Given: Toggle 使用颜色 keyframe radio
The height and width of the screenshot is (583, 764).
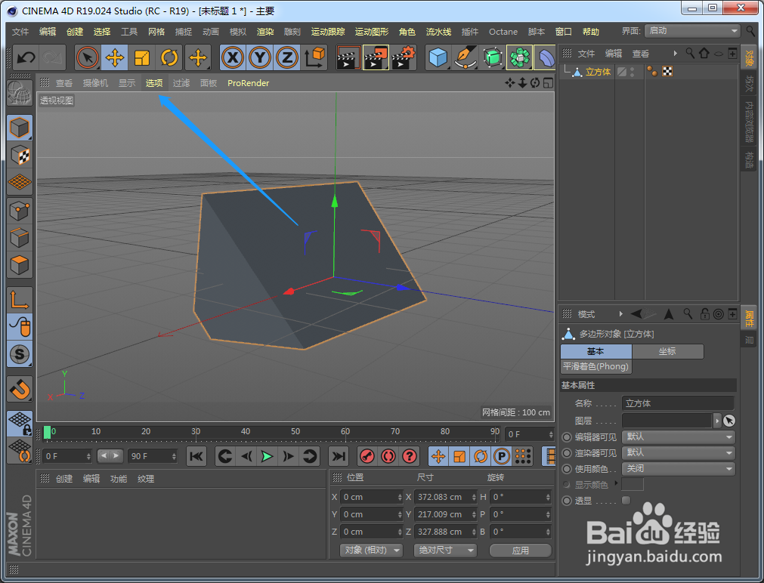Looking at the screenshot, I should coord(567,469).
